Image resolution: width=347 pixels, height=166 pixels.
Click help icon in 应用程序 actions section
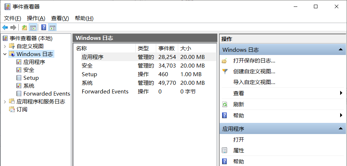click(x=225, y=161)
